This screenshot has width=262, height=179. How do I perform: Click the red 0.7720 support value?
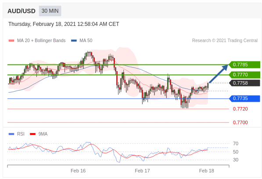(240, 109)
